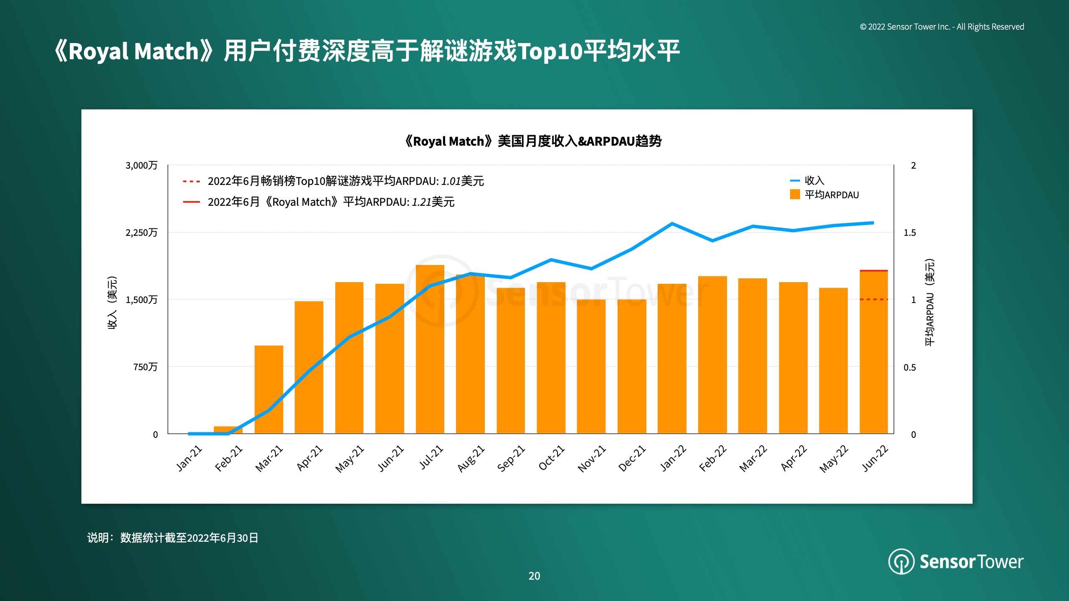Click the SensorTower brand name text

tap(971, 562)
